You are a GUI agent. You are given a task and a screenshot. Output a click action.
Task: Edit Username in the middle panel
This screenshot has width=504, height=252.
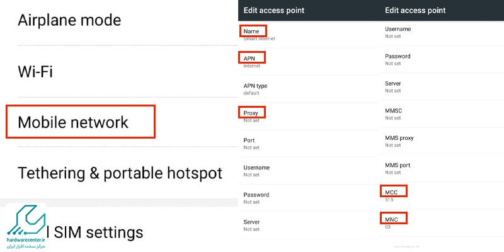click(x=308, y=171)
